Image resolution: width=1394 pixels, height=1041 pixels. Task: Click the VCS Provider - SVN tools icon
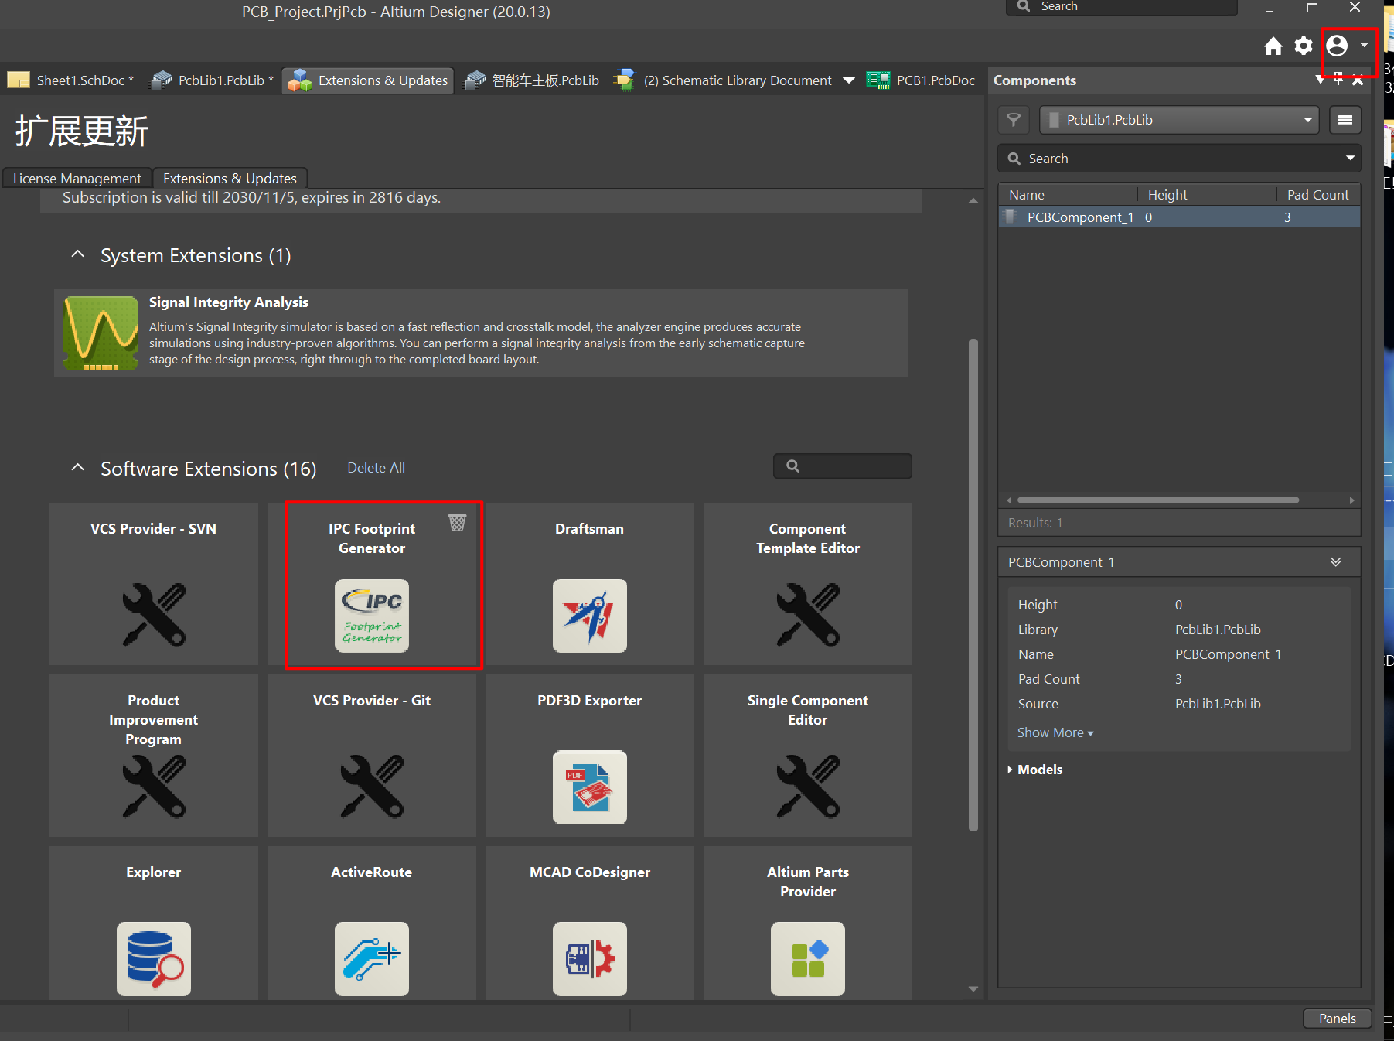(154, 615)
